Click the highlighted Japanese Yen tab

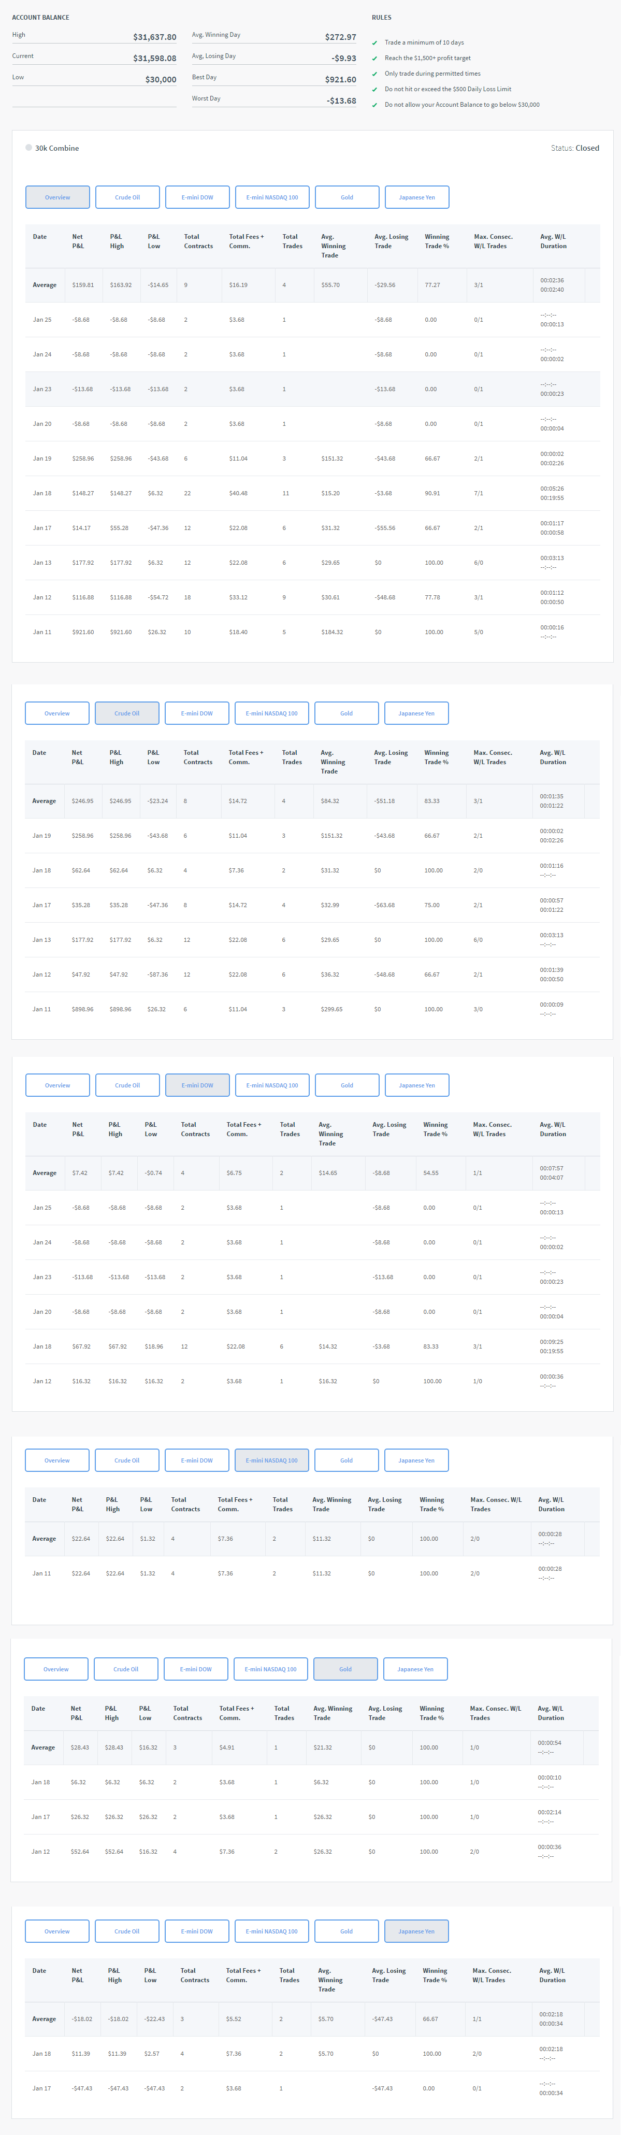416,1931
